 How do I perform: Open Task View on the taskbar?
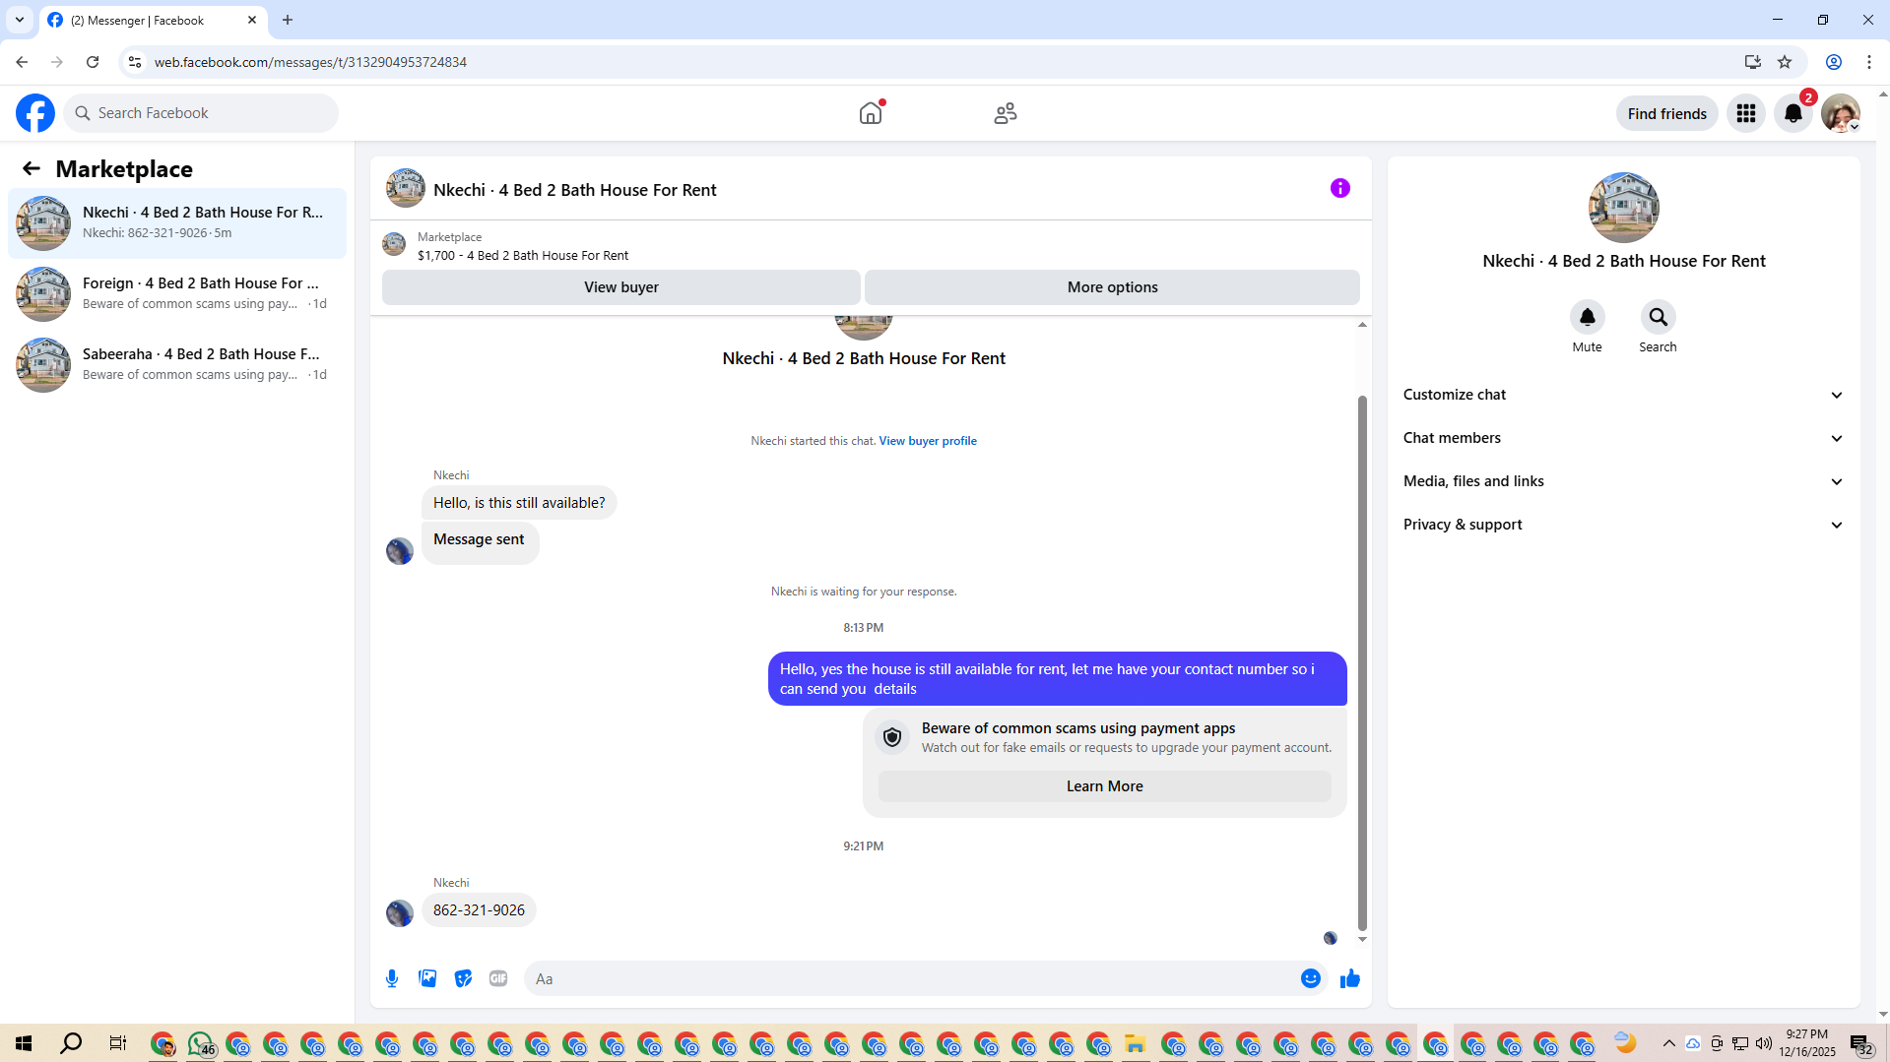click(117, 1043)
